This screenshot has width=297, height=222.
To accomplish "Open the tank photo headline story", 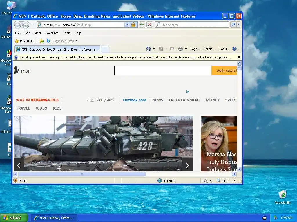I will pos(103,143).
